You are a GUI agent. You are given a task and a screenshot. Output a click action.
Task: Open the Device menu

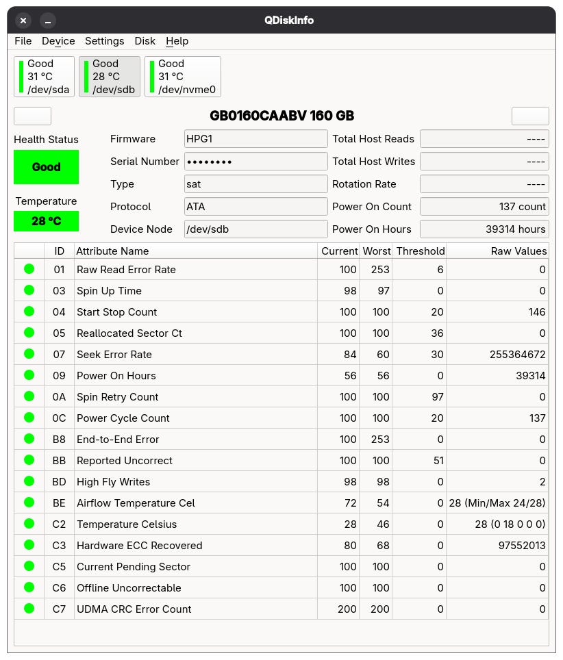pos(58,41)
